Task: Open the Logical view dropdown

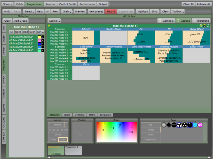Action: (54, 21)
